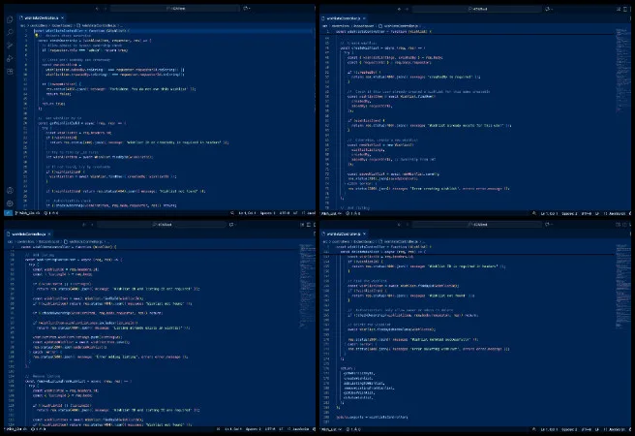Image resolution: width=635 pixels, height=436 pixels.
Task: Open Source Control in the top-left activity bar
Action: coord(8,46)
